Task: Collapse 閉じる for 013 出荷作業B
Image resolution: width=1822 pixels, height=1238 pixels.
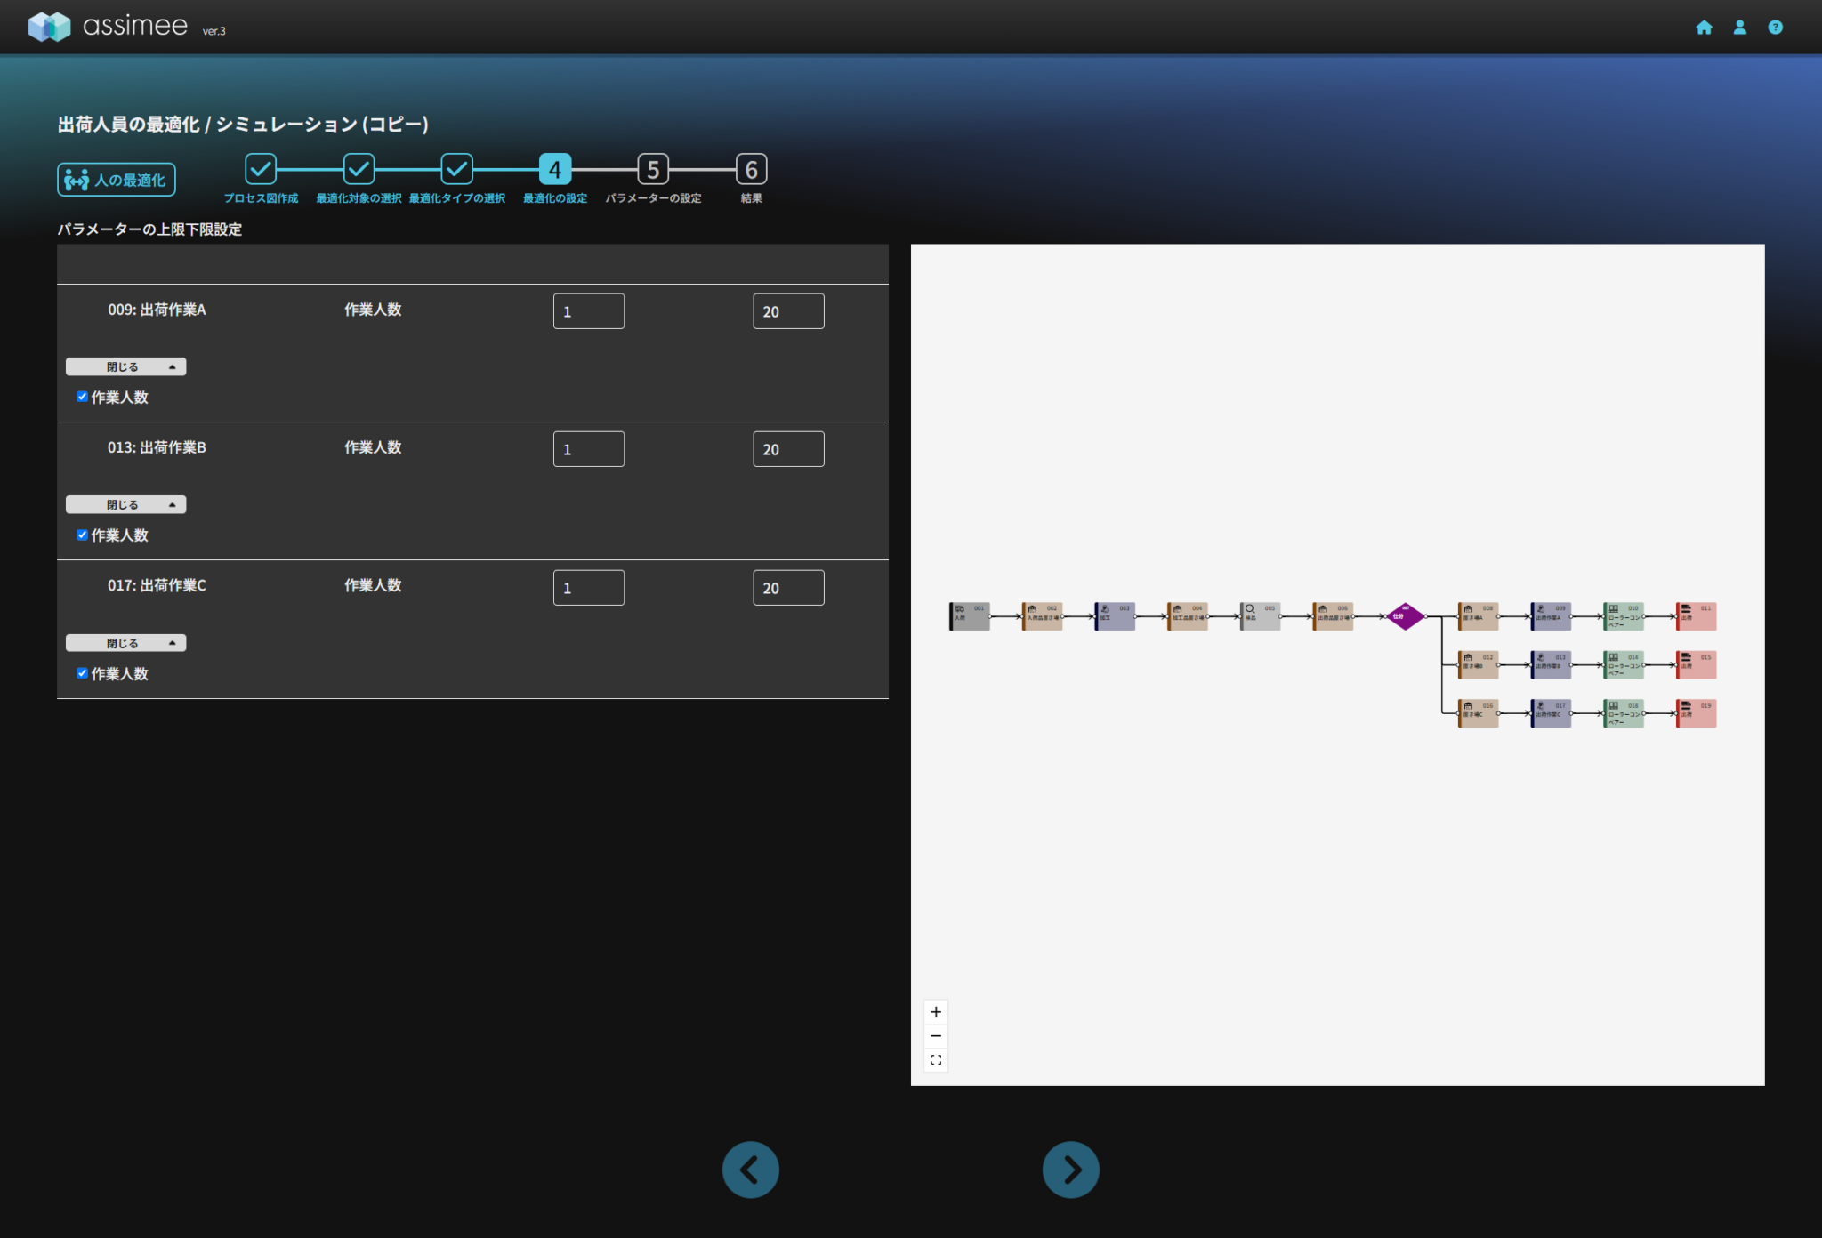Action: point(125,504)
